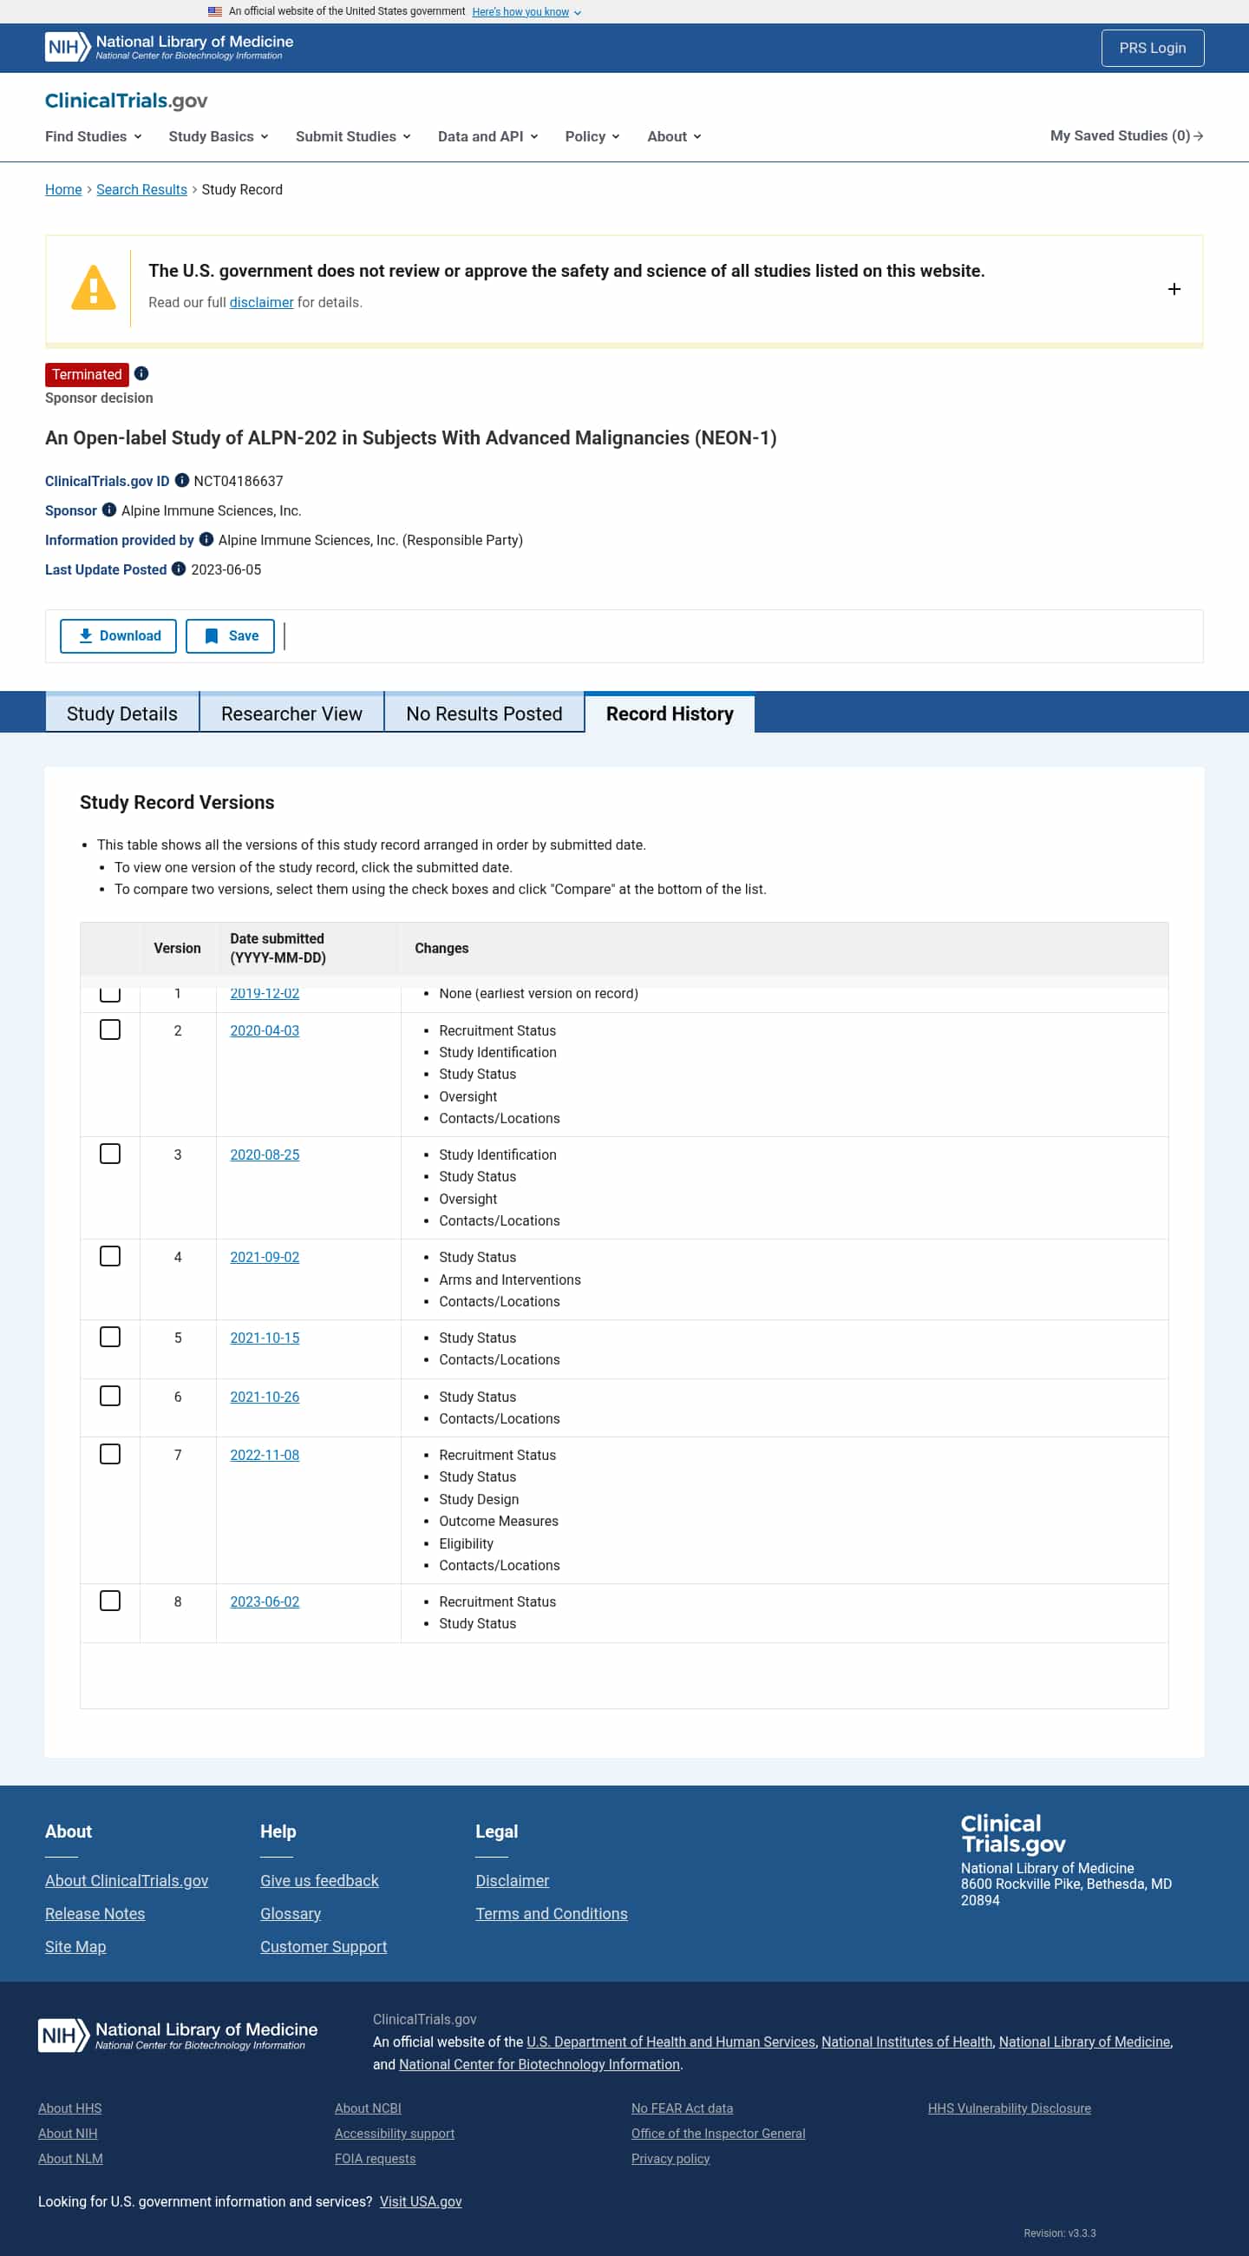1249x2256 pixels.
Task: Open the Data and API menu
Action: point(488,136)
